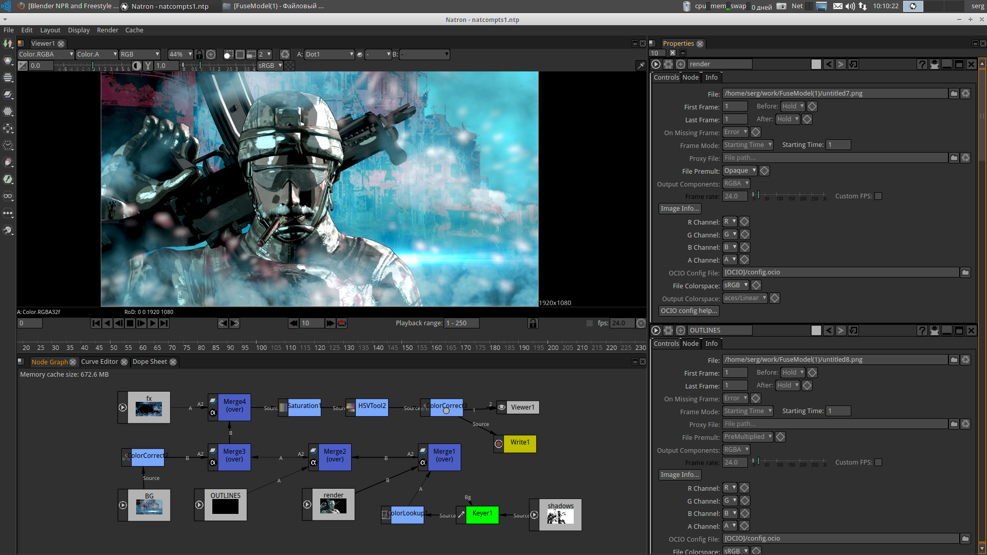Adjust the viewer gain slider
The height and width of the screenshot is (555, 987).
pyautogui.click(x=93, y=66)
